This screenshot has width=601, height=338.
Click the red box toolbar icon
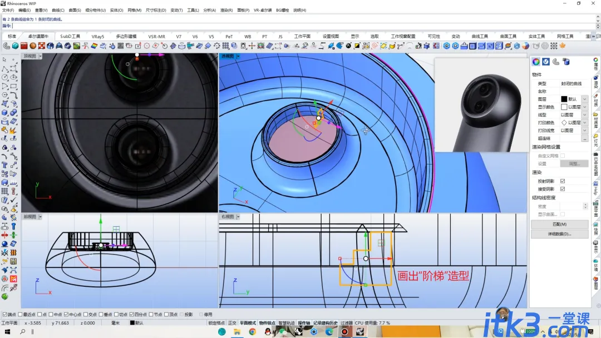click(x=24, y=46)
